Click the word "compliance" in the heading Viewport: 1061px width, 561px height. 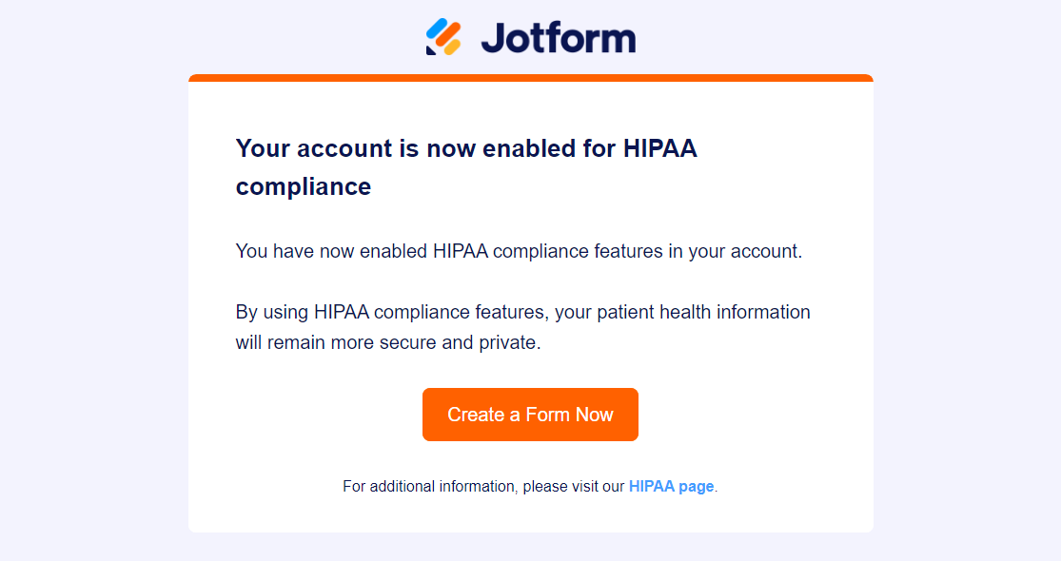(x=303, y=186)
